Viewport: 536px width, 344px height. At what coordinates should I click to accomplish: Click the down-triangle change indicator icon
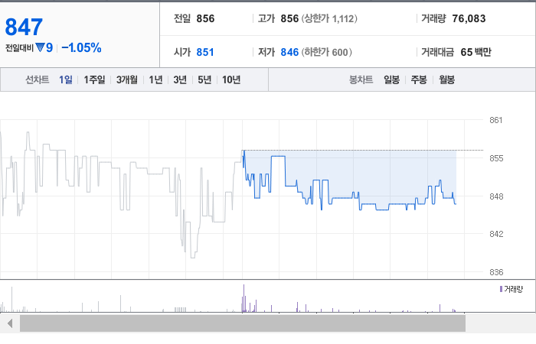(40, 47)
